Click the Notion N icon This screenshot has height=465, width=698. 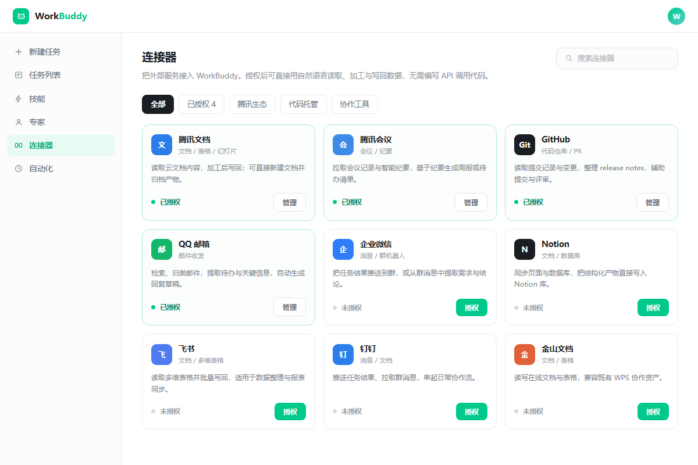pos(525,249)
